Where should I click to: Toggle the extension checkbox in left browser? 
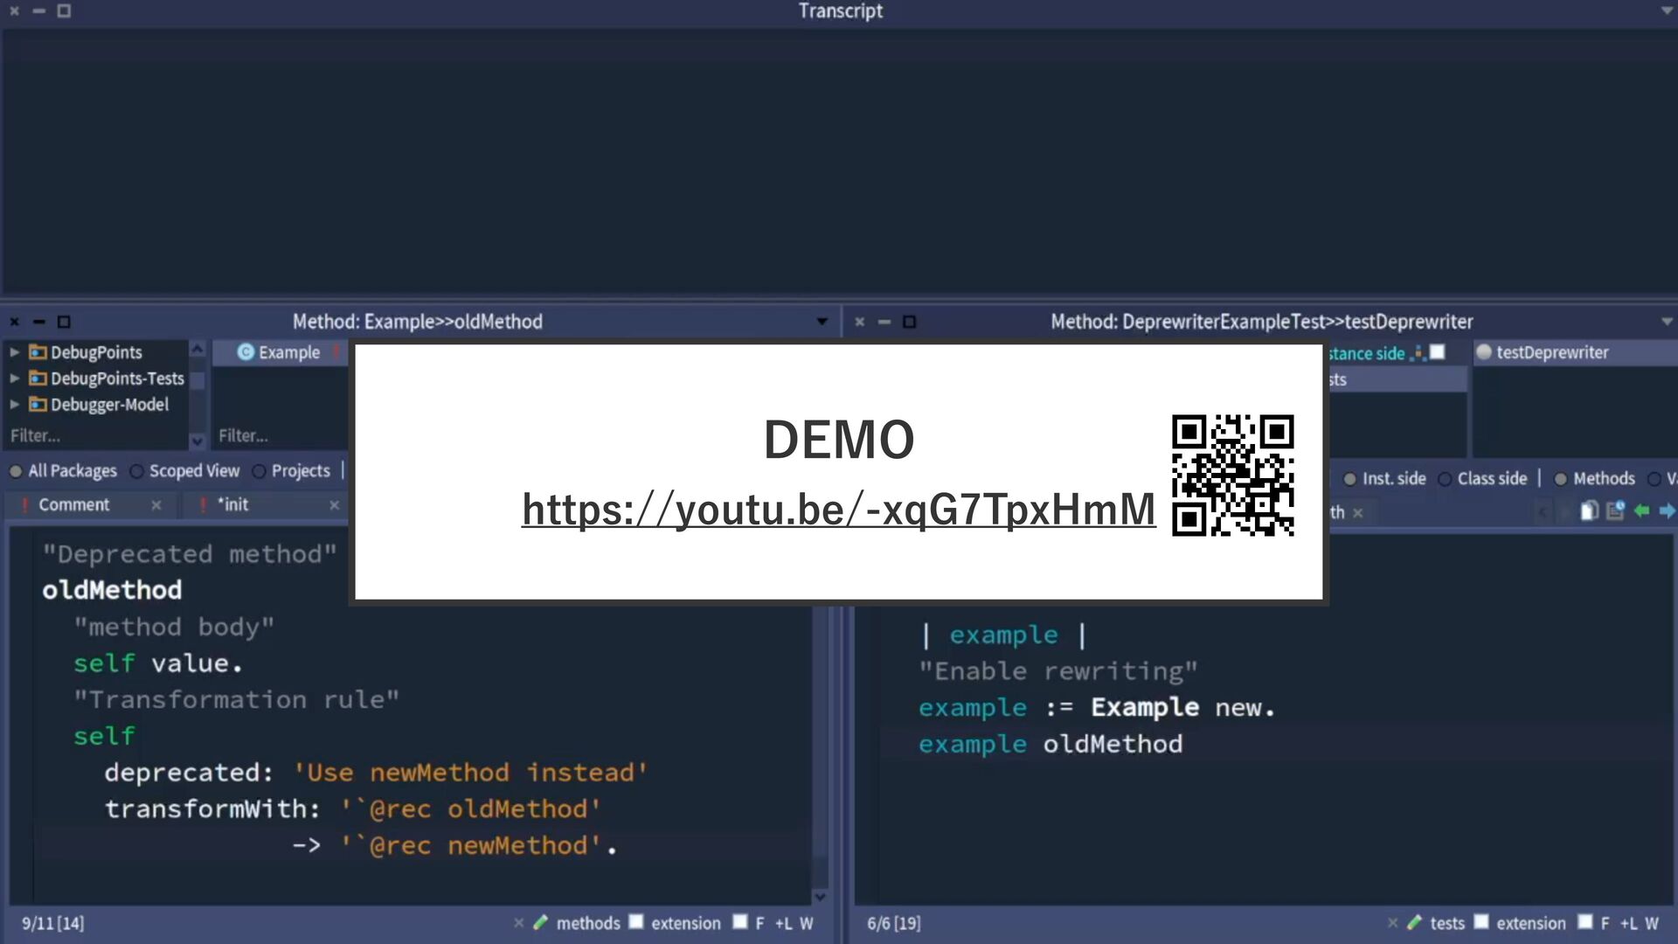(637, 922)
